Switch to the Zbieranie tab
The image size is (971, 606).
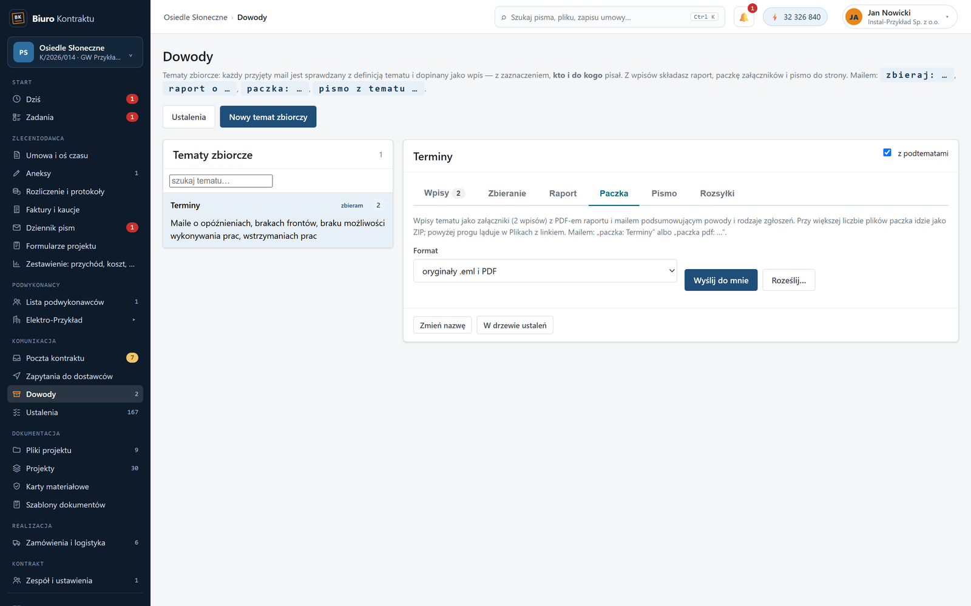507,193
